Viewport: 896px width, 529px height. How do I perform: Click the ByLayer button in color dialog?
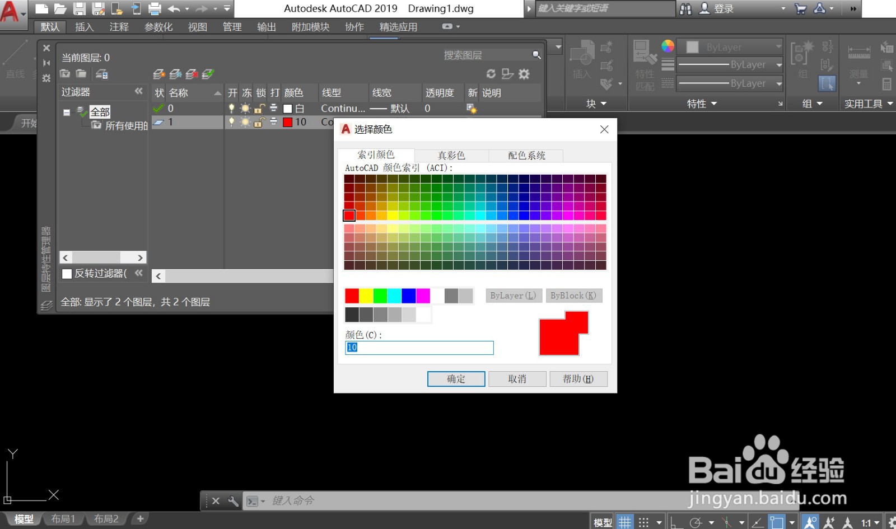513,296
